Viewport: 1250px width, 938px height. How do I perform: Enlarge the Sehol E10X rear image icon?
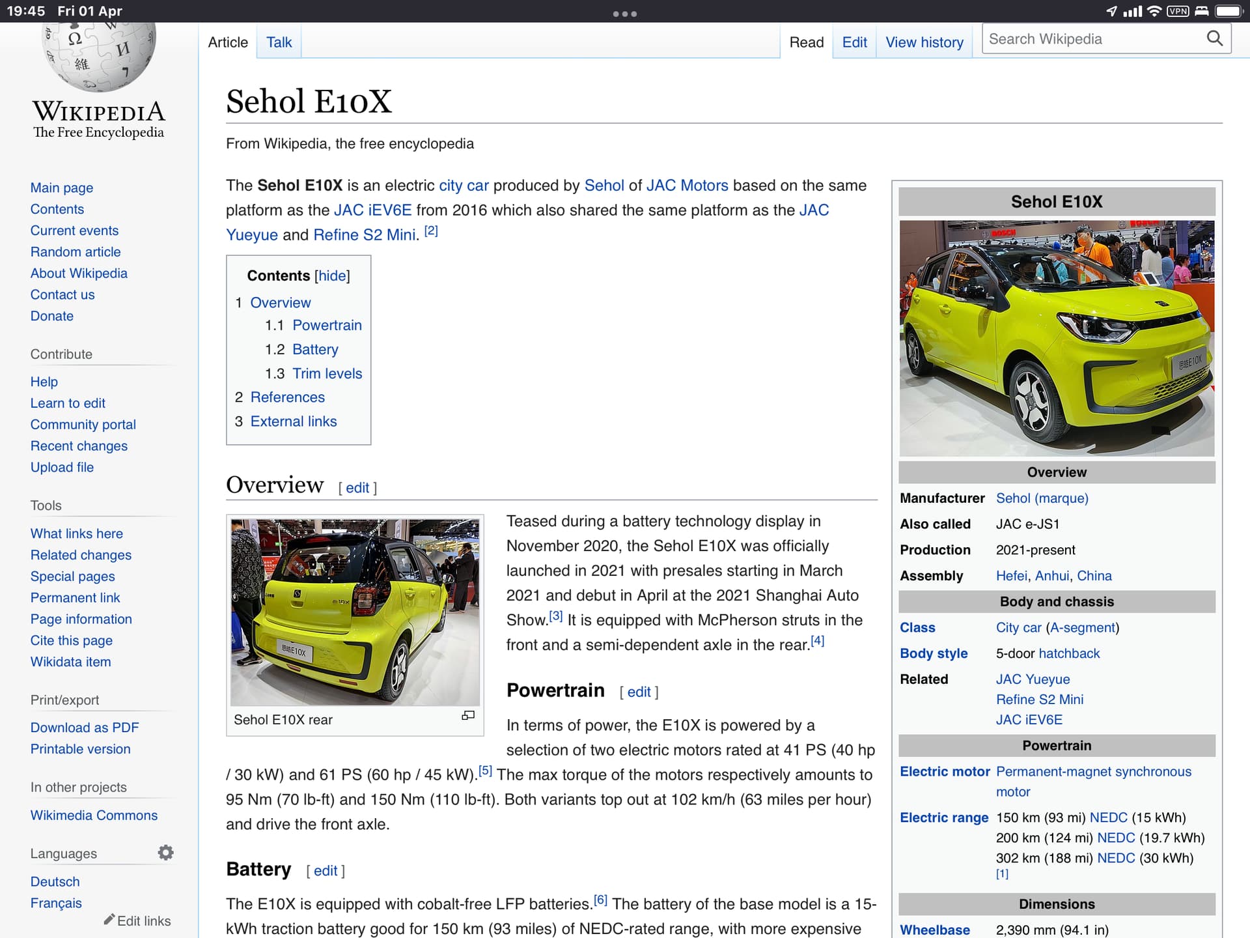pos(468,715)
